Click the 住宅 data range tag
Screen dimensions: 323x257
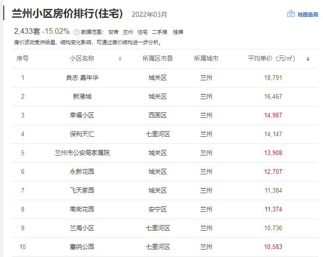143,32
